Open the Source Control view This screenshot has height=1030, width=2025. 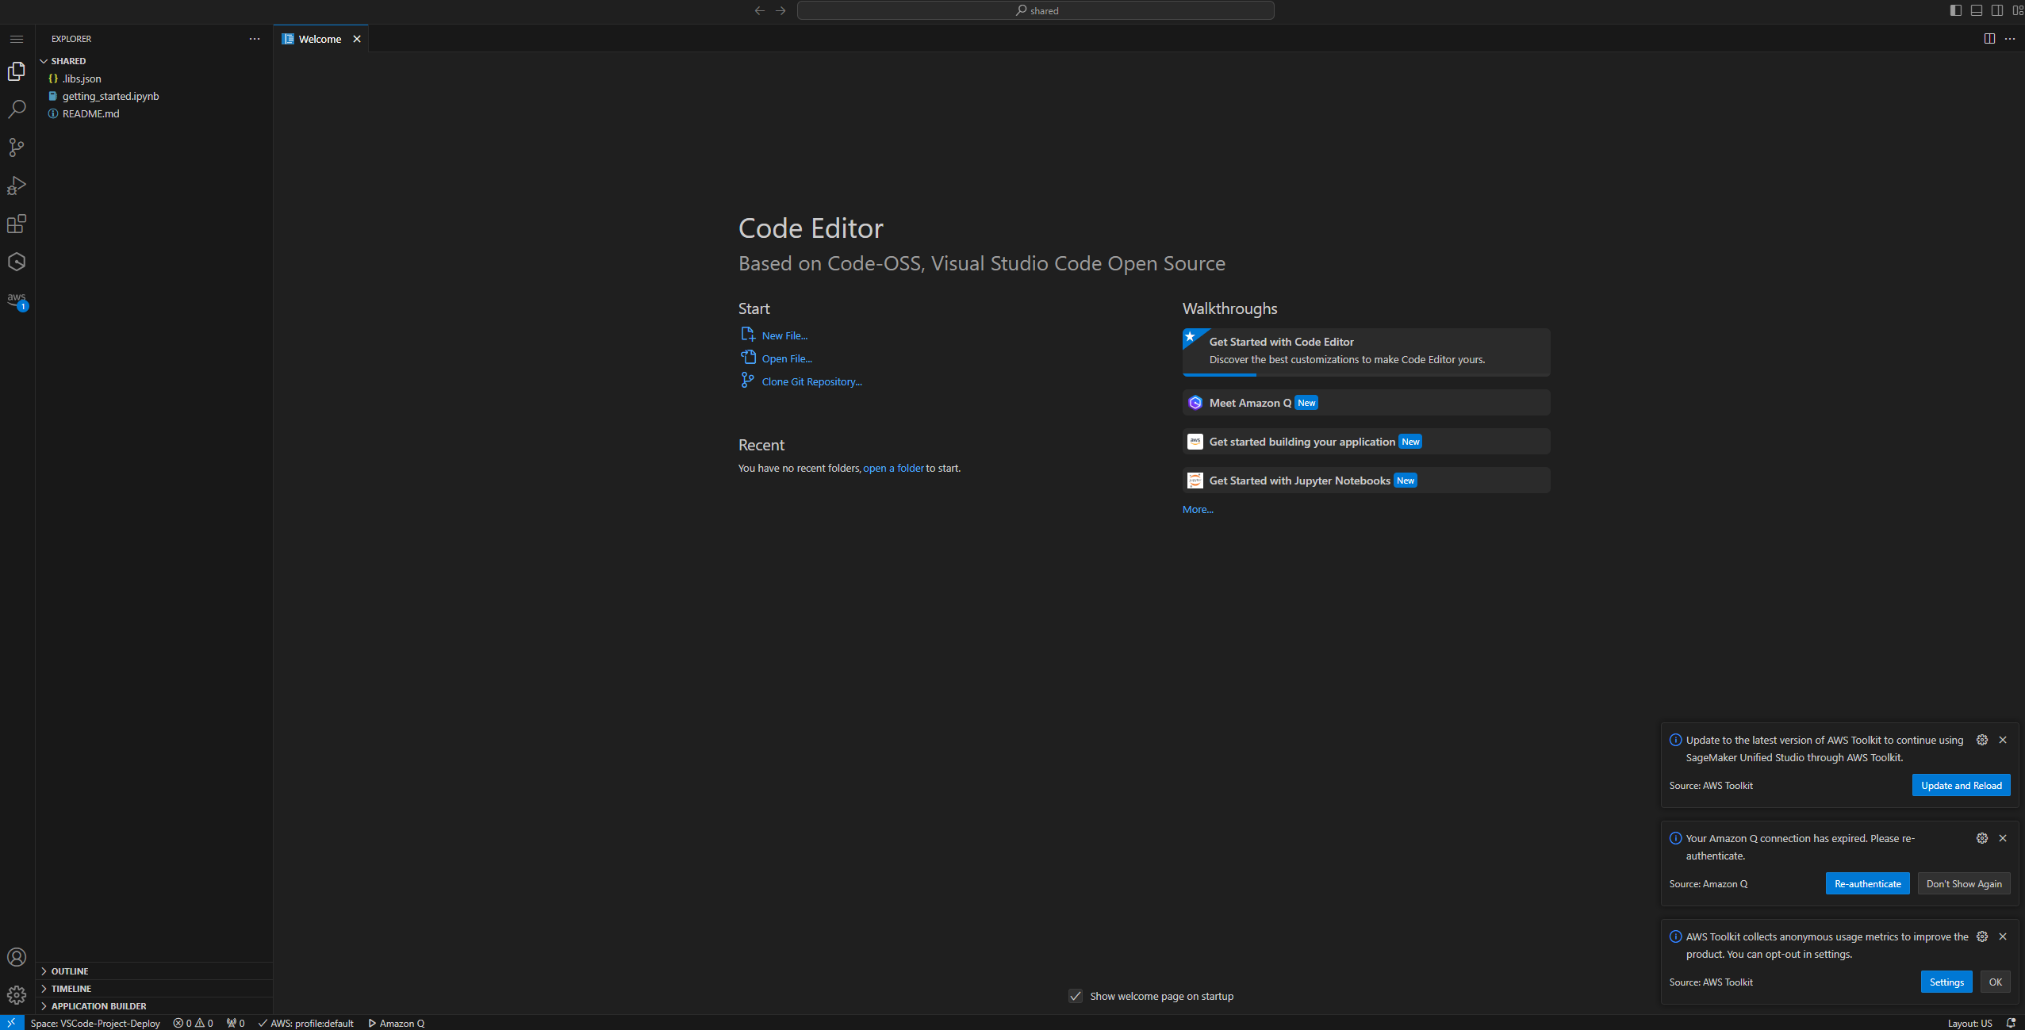[17, 147]
